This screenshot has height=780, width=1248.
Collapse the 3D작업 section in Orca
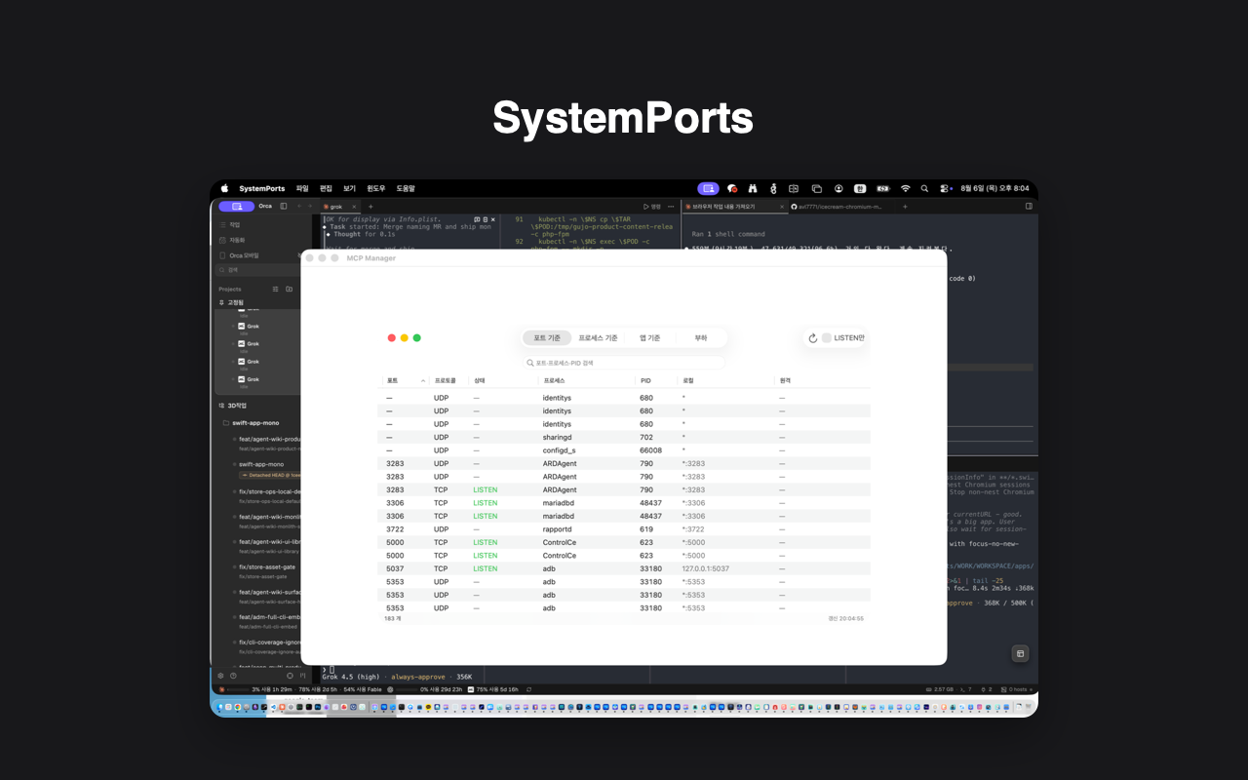click(x=231, y=406)
